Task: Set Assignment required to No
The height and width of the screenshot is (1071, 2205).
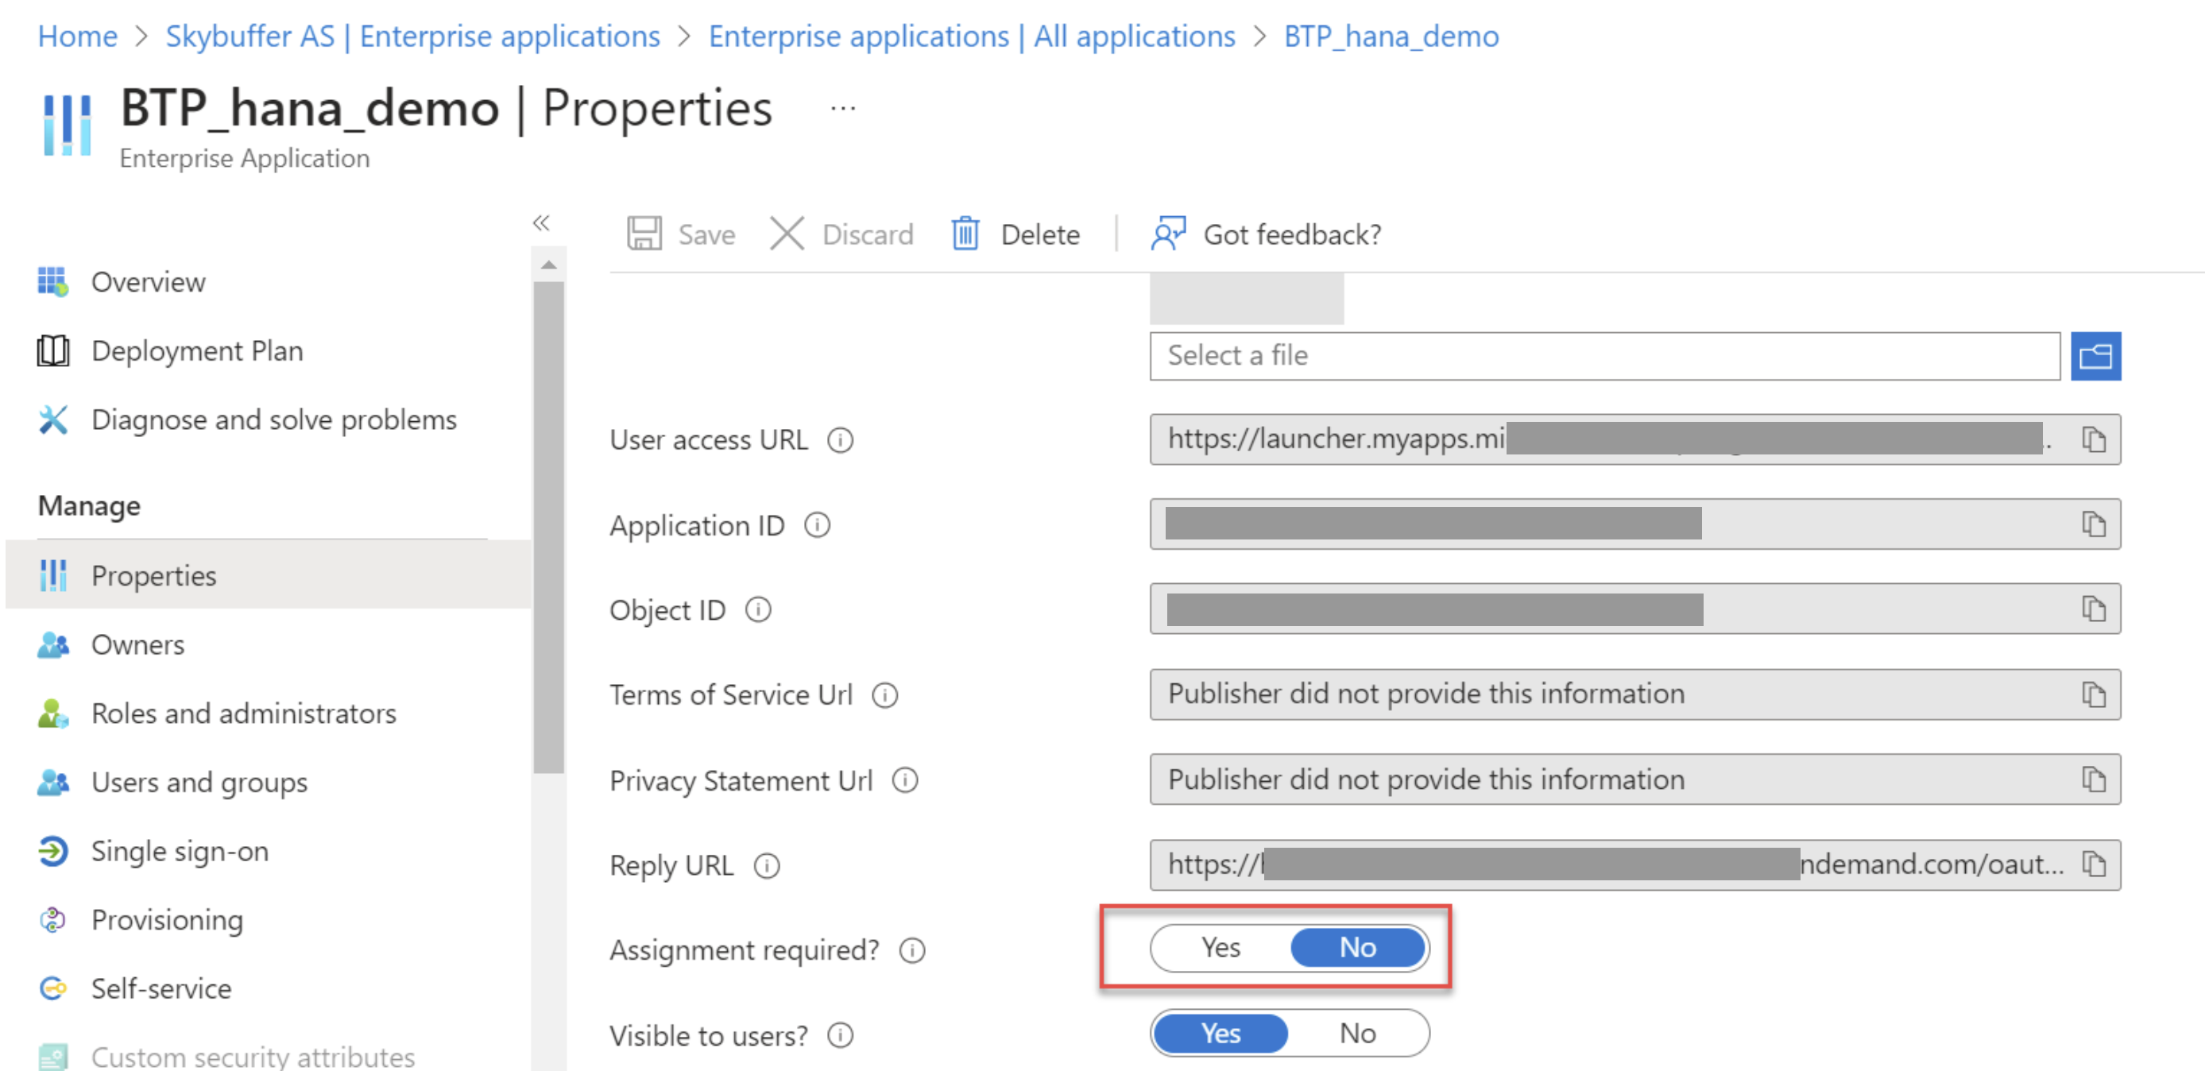Action: pos(1356,948)
